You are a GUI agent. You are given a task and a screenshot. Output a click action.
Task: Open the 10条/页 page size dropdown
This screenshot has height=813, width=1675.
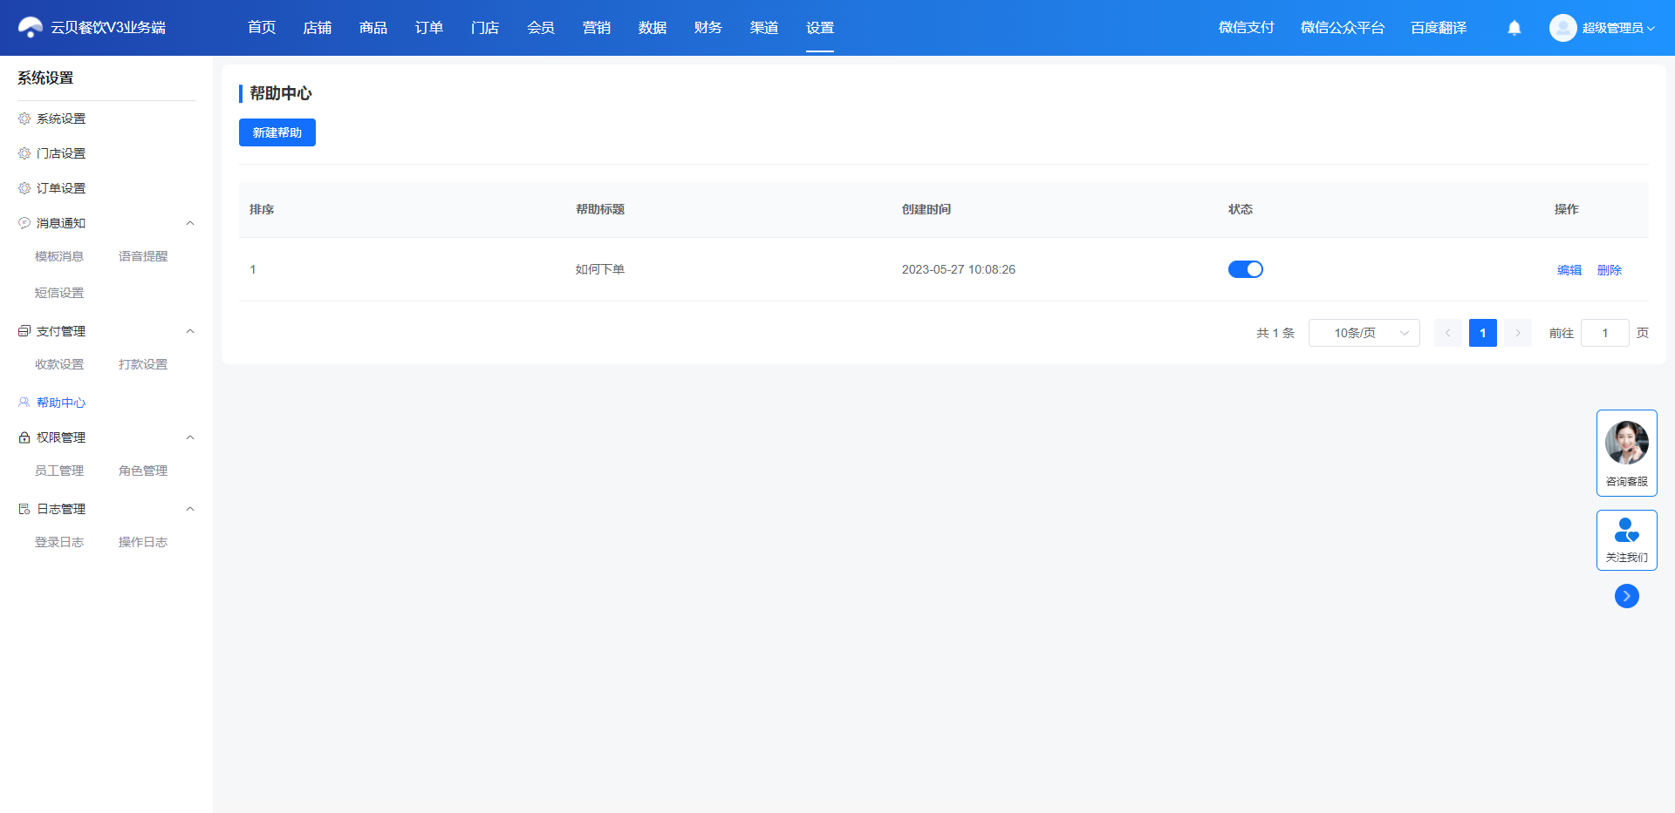[x=1364, y=333]
